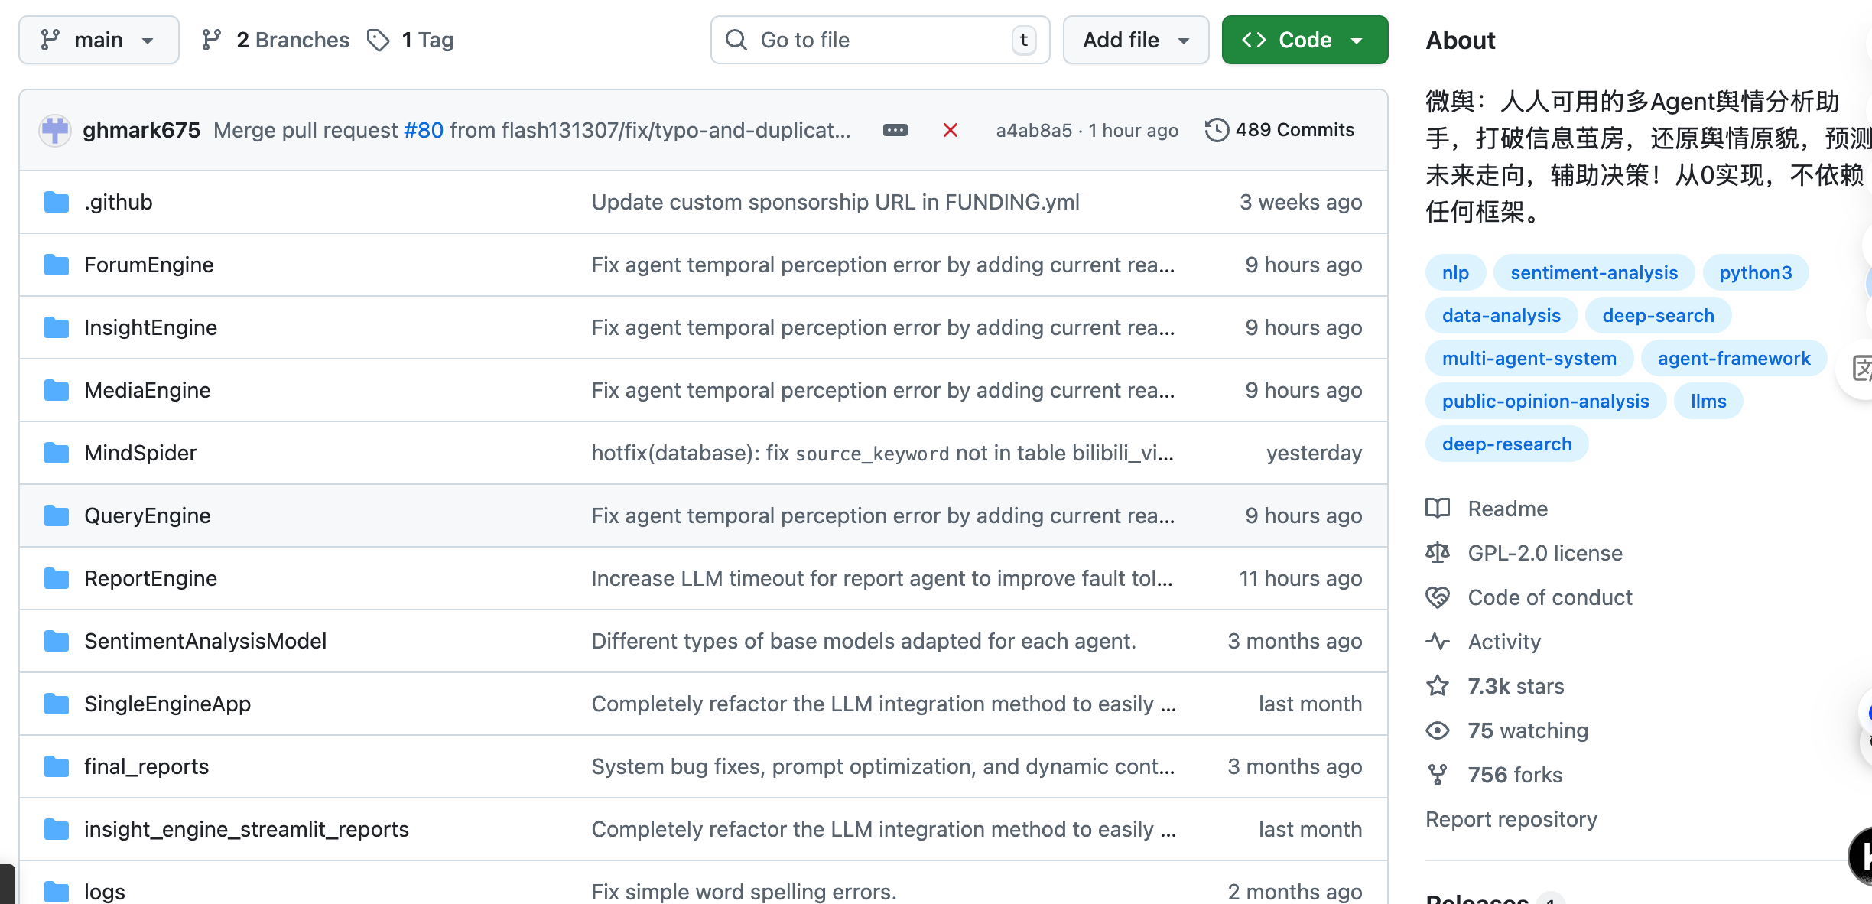1872x904 pixels.
Task: Click the failed CI status red X icon
Action: (950, 131)
